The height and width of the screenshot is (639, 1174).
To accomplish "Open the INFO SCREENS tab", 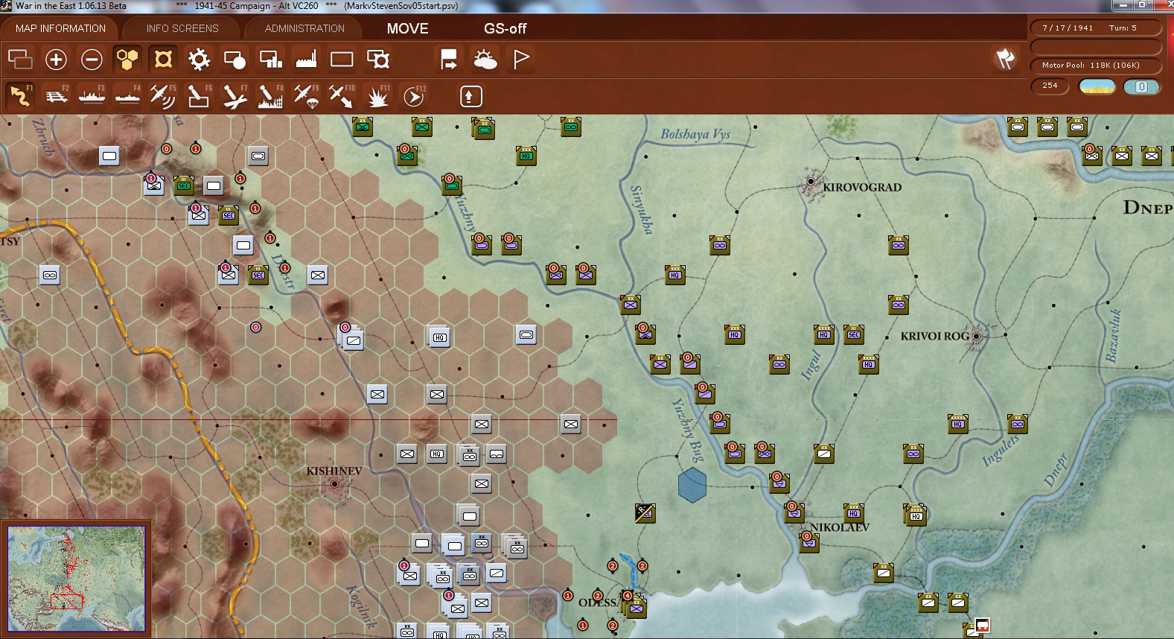I will tap(182, 28).
